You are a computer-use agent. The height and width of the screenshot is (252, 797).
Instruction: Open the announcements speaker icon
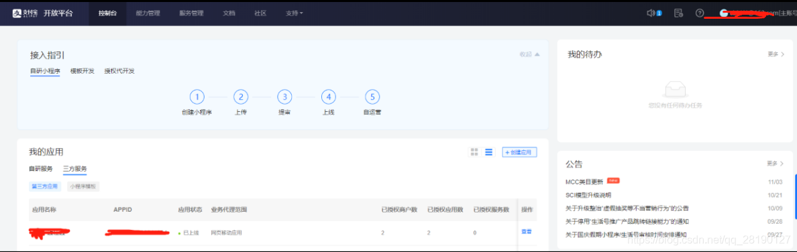(x=651, y=13)
